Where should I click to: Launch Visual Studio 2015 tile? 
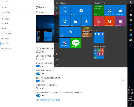pos(65,43)
